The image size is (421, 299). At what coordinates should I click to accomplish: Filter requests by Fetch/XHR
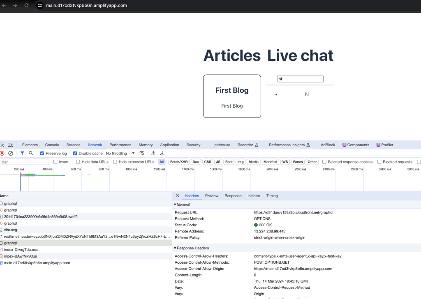[179, 162]
